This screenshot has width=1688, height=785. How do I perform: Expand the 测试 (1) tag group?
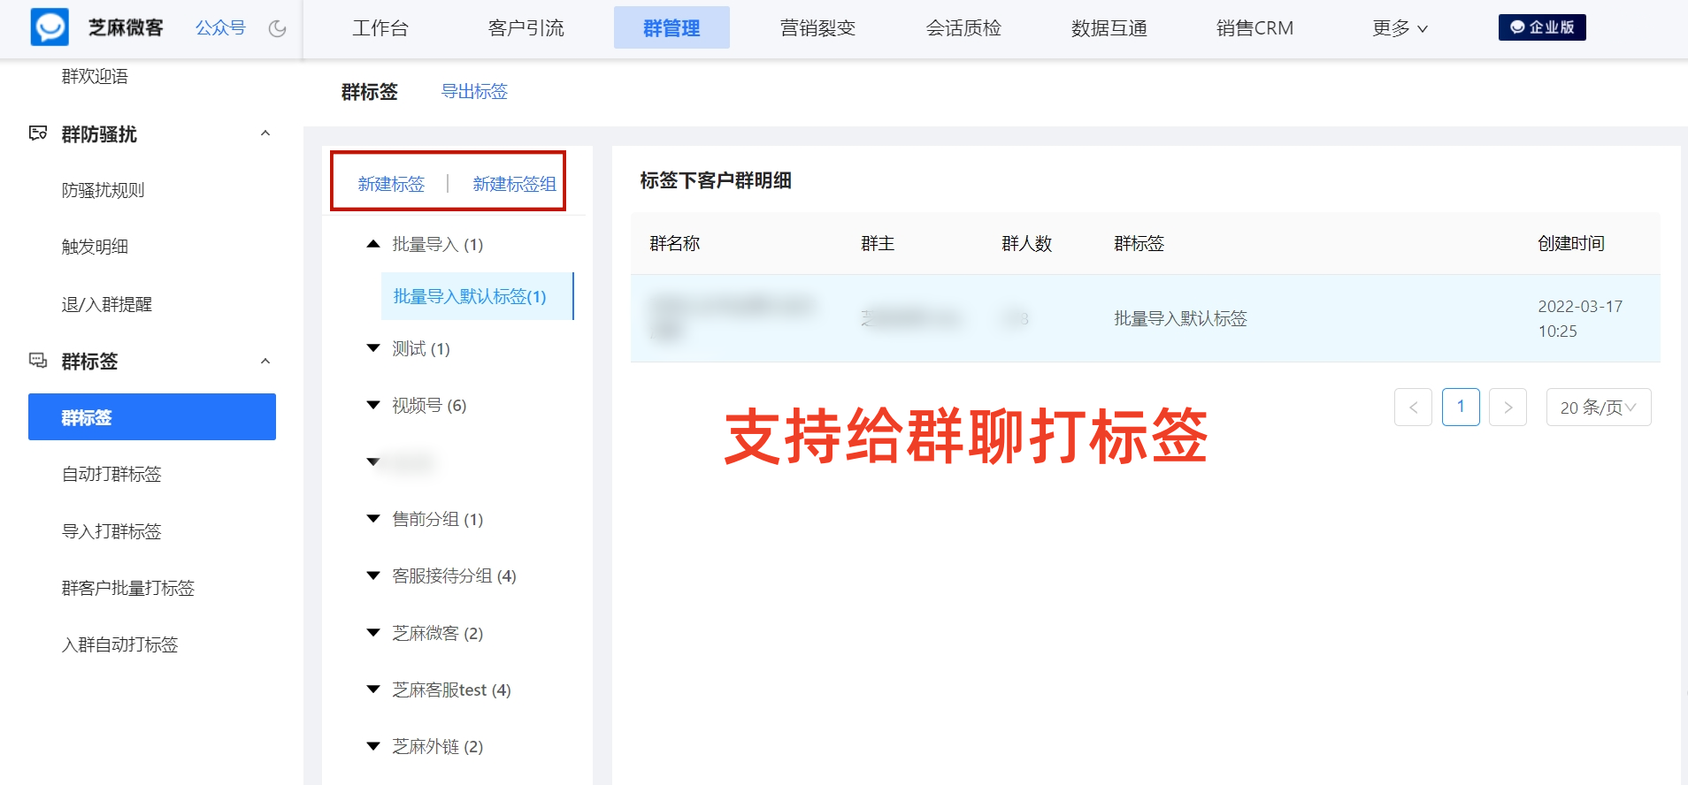pos(373,348)
